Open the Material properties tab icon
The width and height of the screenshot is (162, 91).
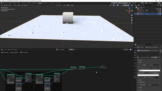135,77
